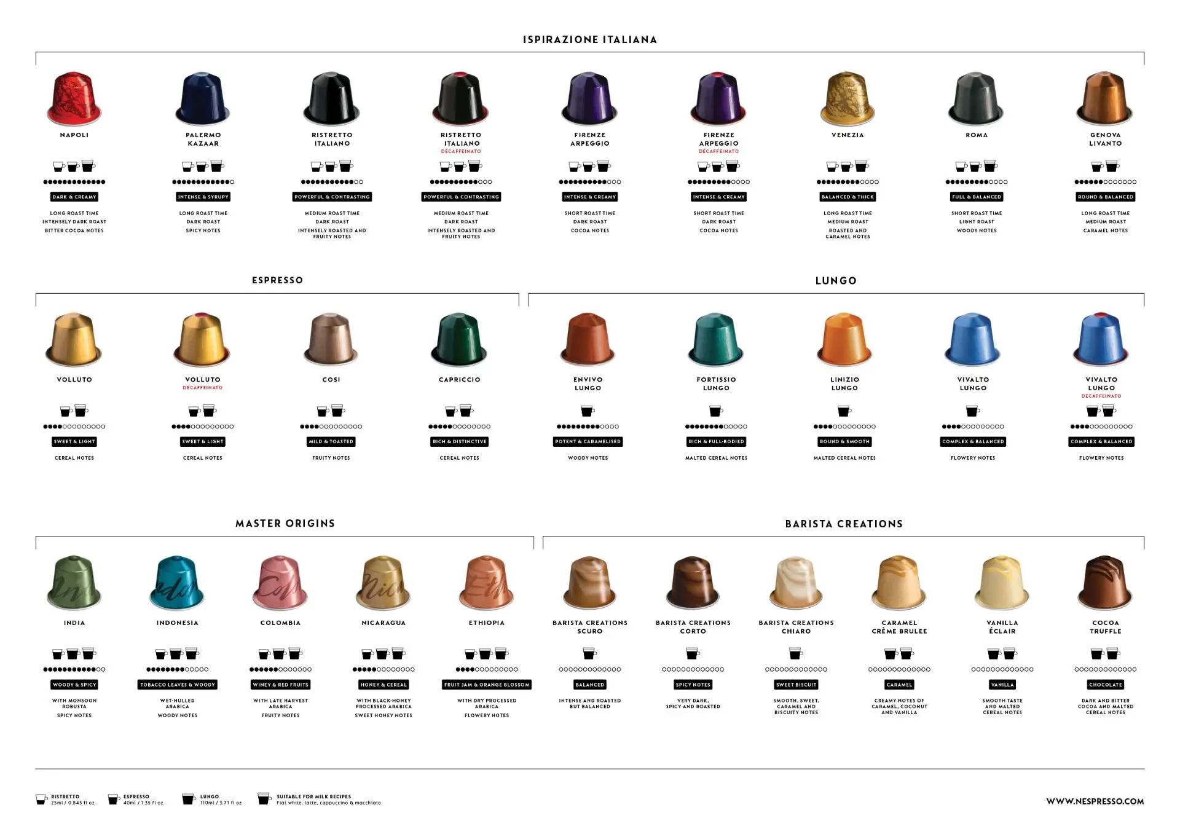The height and width of the screenshot is (834, 1180).
Task: Click the '110ml / 3.71 fl oz' legend text
Action: coord(221,803)
